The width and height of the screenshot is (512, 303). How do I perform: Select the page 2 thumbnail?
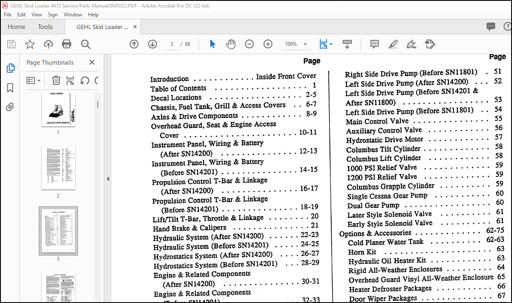(x=58, y=168)
